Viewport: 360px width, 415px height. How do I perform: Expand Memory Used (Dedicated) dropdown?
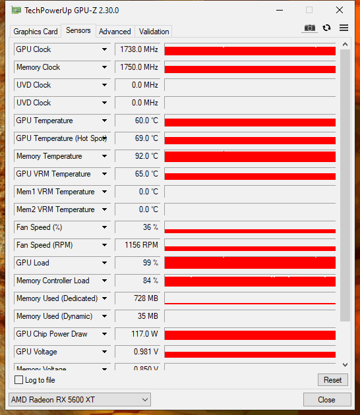point(105,298)
